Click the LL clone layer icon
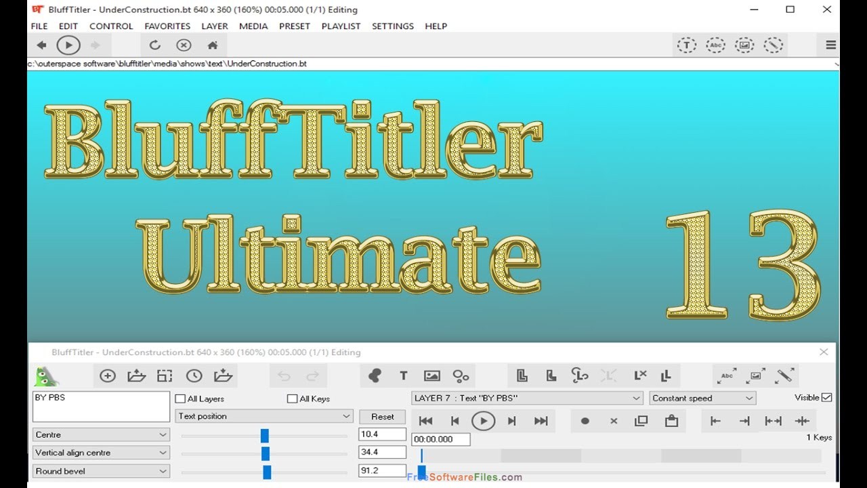The image size is (867, 488). click(x=666, y=375)
